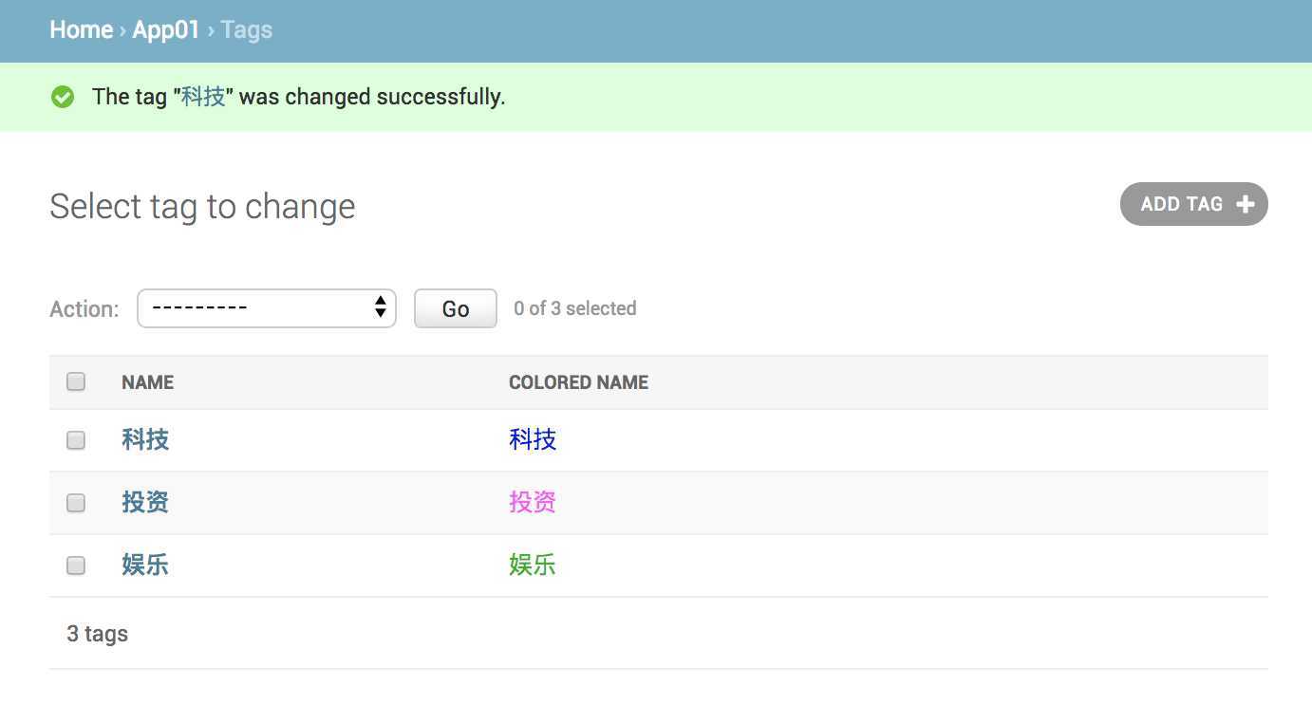Image resolution: width=1312 pixels, height=723 pixels.
Task: Click the COLORED NAME column header
Action: [x=579, y=382]
